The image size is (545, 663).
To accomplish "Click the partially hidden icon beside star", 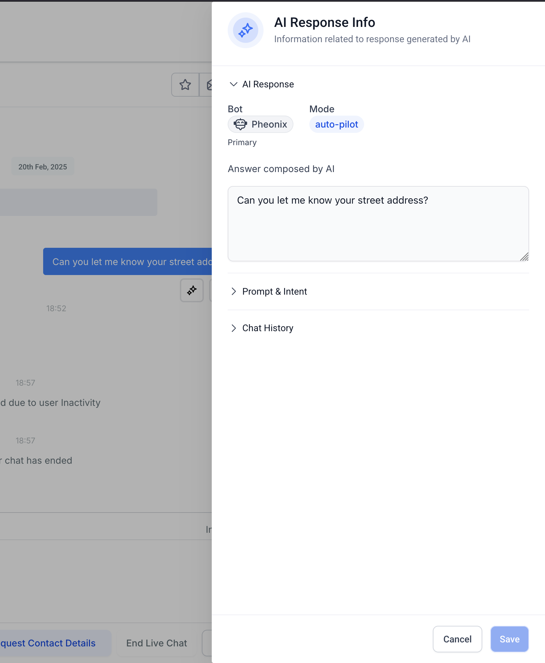I will pos(208,85).
